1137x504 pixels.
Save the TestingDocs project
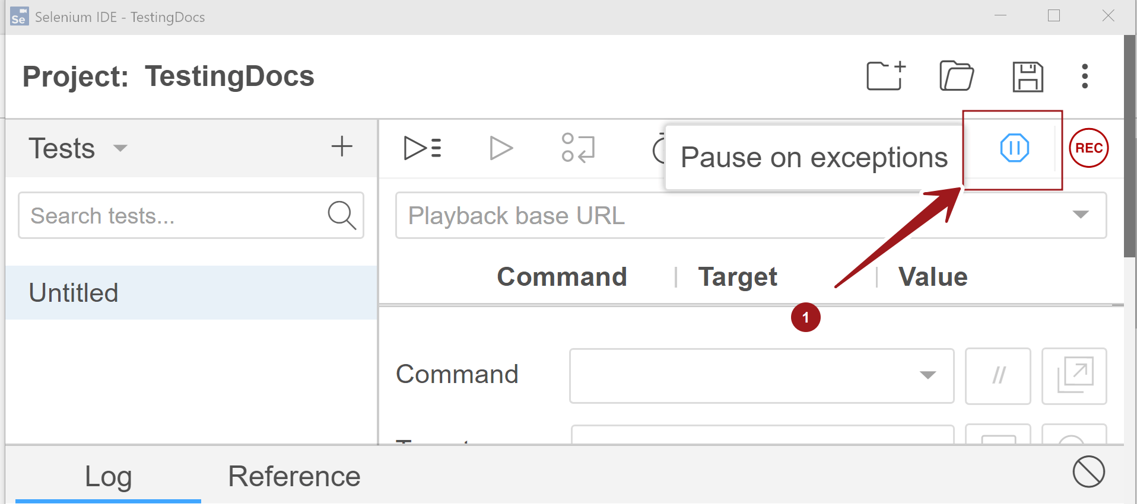point(1028,76)
